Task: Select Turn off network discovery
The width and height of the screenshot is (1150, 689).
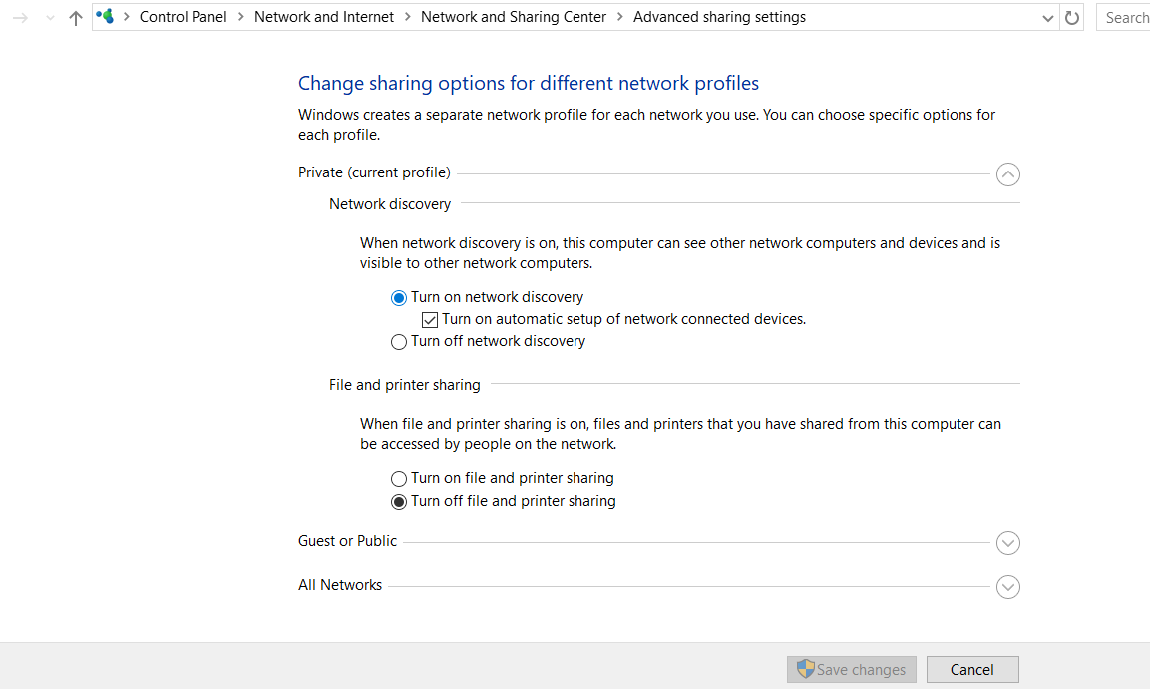Action: pyautogui.click(x=398, y=341)
